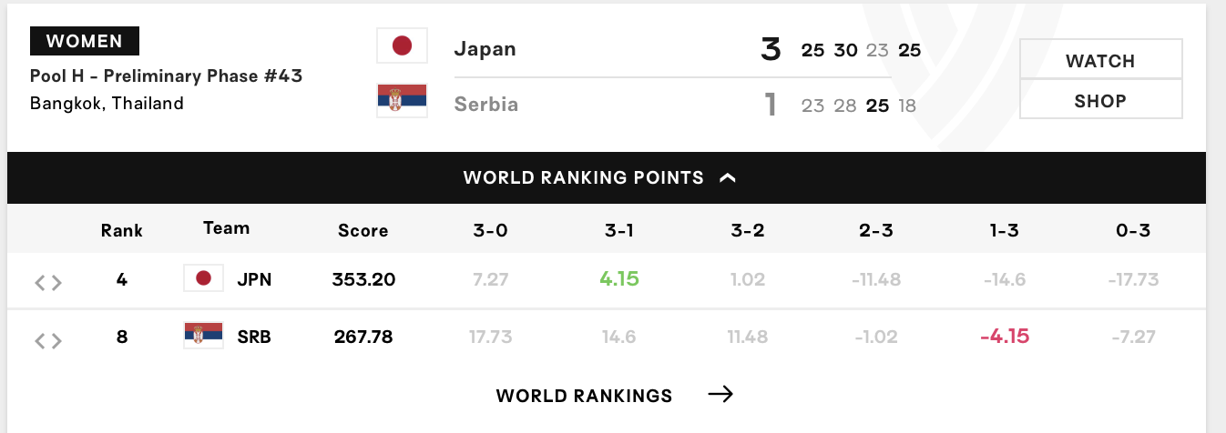
Task: Click the green 4.15 points value
Action: pyautogui.click(x=619, y=277)
